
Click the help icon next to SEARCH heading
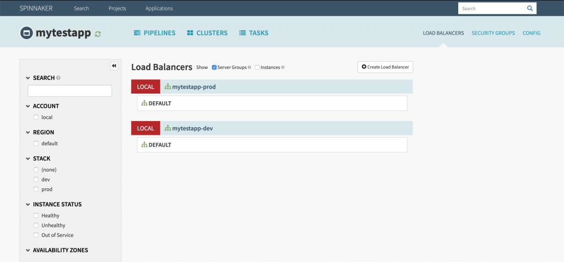tap(58, 78)
